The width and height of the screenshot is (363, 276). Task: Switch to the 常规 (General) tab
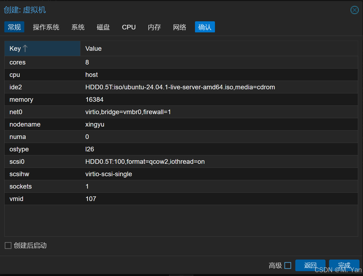coord(14,27)
